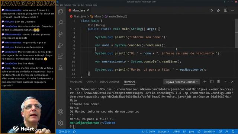Screen dimensions: 238x134
Task: Kill the terminal with trash icon
Action: [x=218, y=82]
